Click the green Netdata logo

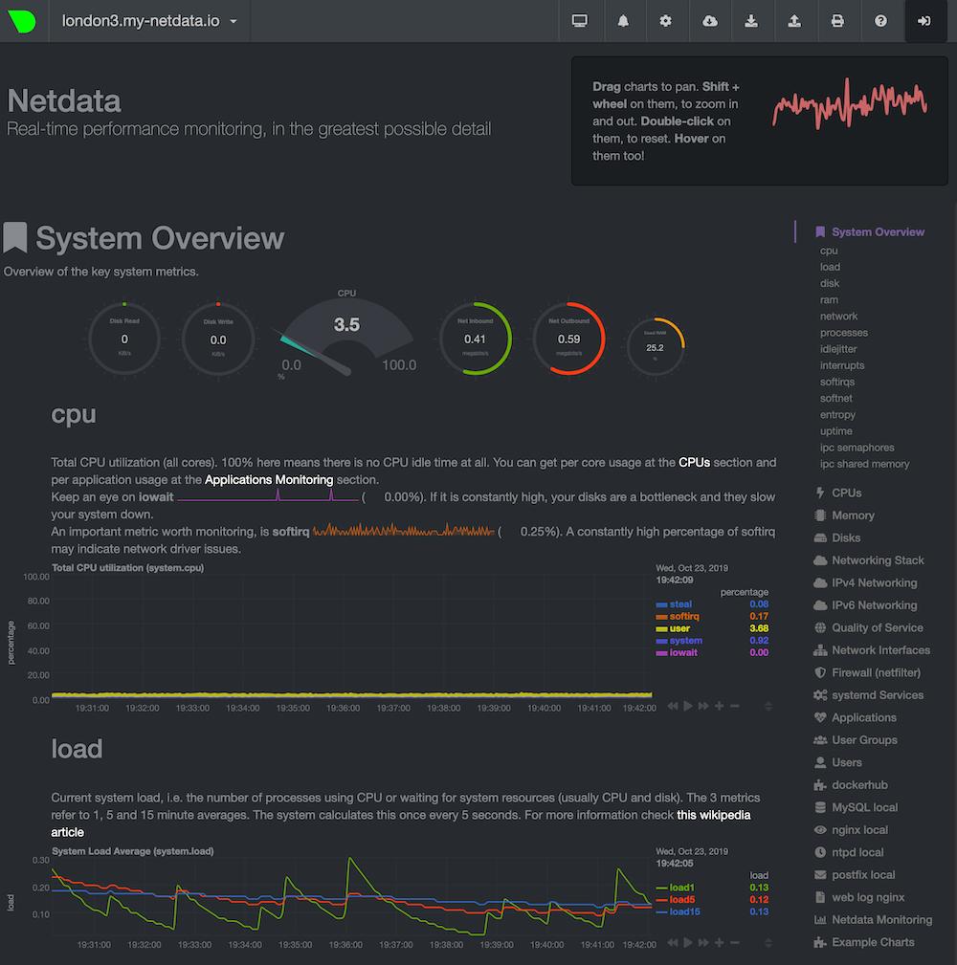click(x=22, y=21)
